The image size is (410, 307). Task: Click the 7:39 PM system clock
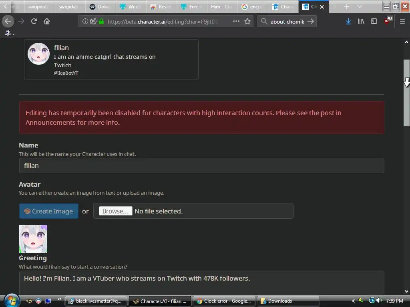[394, 301]
